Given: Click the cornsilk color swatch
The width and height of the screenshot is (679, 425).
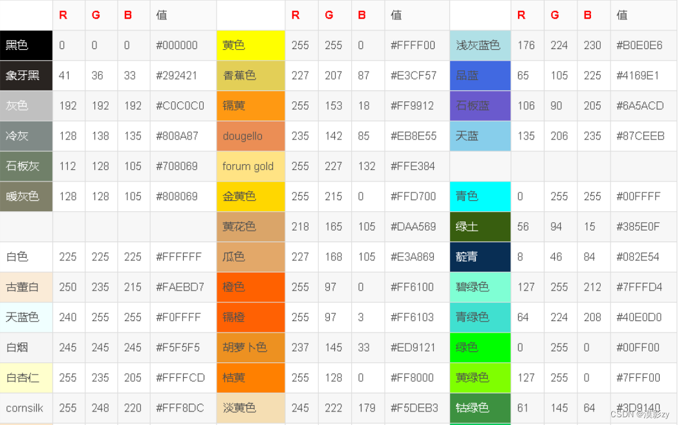Looking at the screenshot, I should tap(26, 408).
